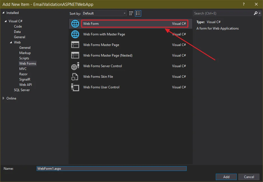Switch to list view of templates
This screenshot has width=263, height=182.
pos(138,13)
